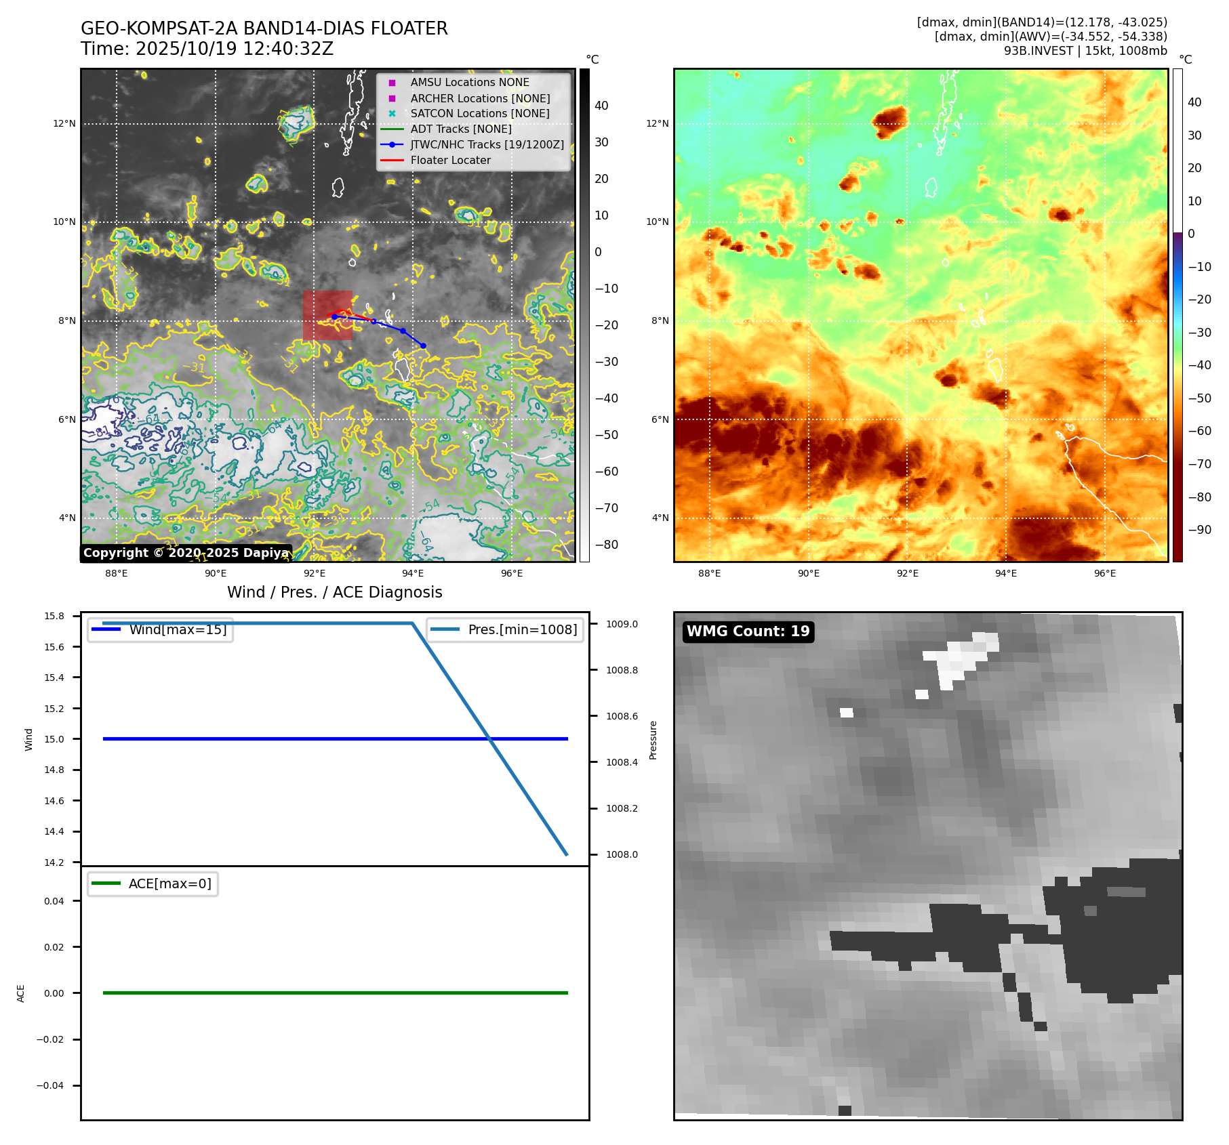This screenshot has height=1145, width=1229.
Task: Click the AMSU Locations magenta square marker
Action: click(392, 83)
